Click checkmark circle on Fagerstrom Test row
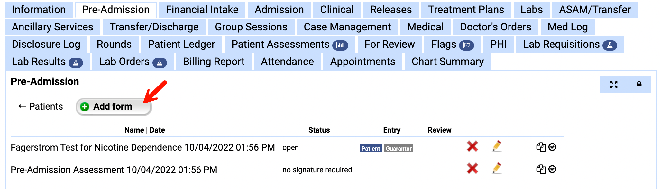The height and width of the screenshot is (189, 660). [x=552, y=147]
